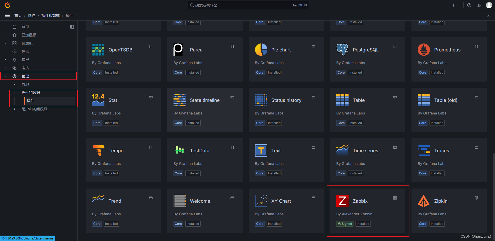The width and height of the screenshot is (495, 241).
Task: Click Zabbix app-type grid icon
Action: point(395,198)
